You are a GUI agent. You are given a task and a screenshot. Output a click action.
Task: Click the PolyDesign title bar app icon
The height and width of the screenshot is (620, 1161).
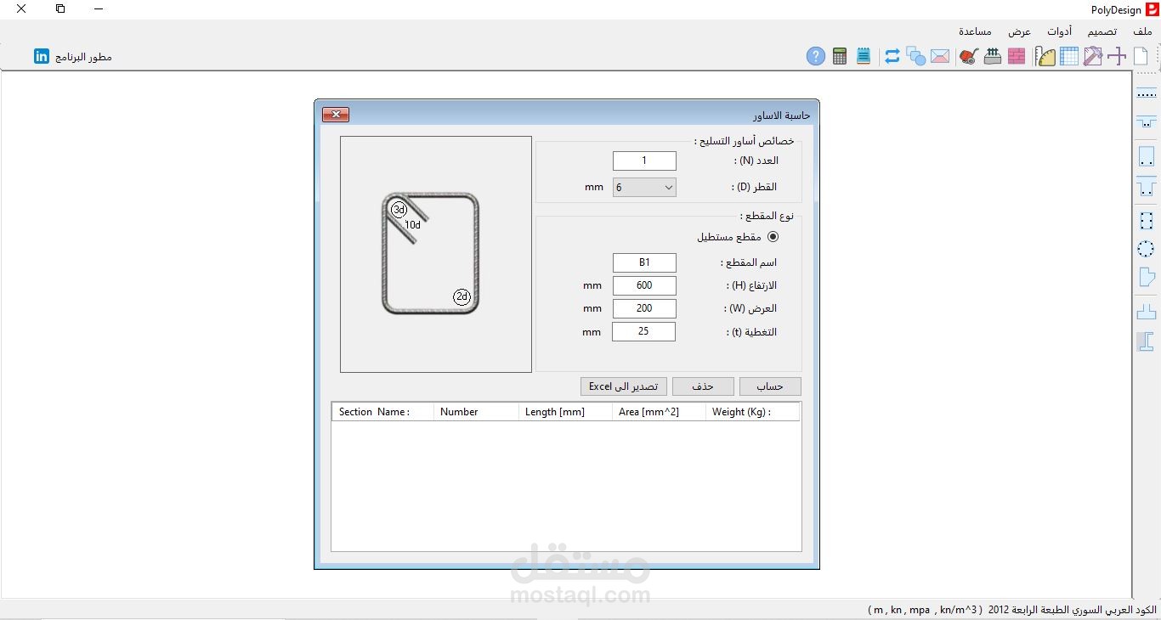coord(1152,9)
